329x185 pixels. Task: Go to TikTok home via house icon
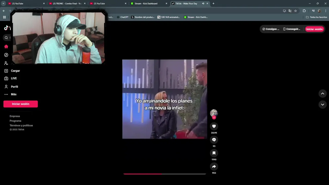click(6, 47)
